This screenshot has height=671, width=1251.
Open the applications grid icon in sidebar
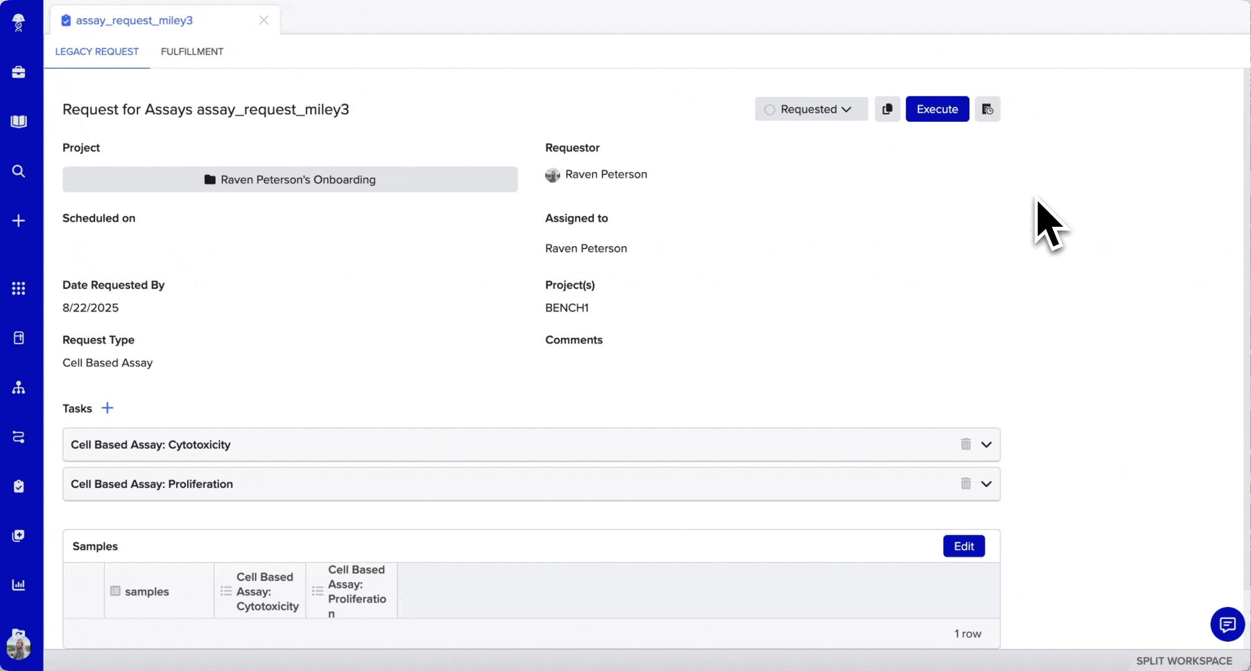click(x=19, y=288)
